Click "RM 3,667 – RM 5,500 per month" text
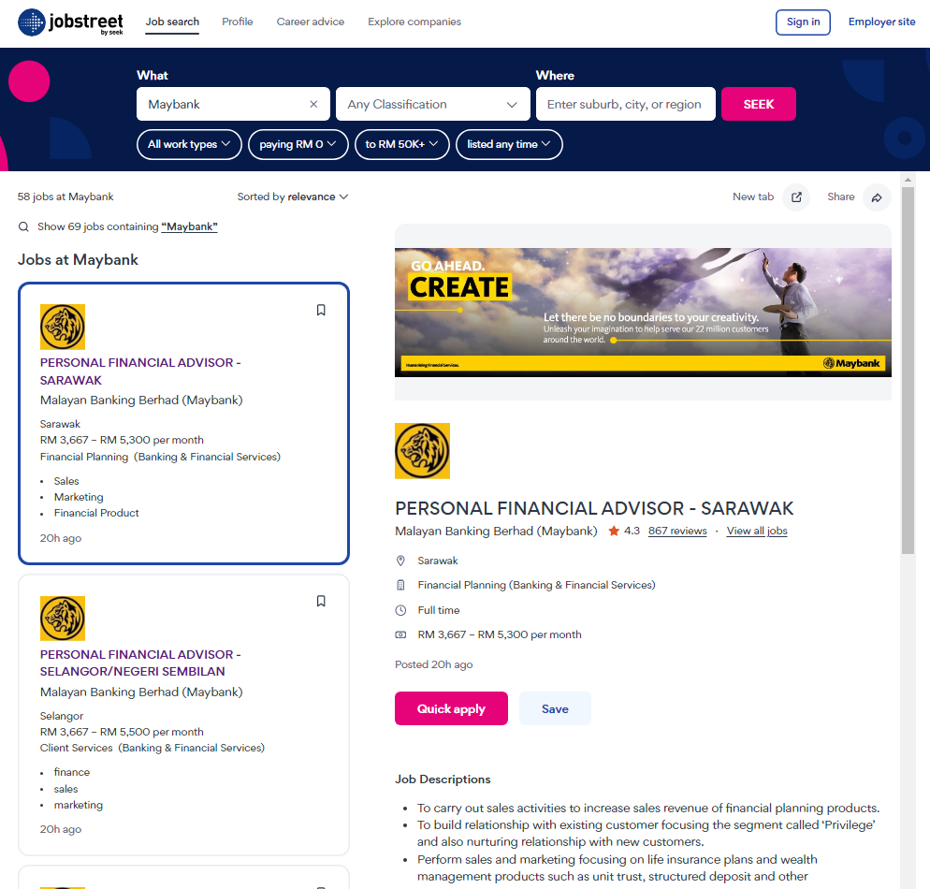 tap(122, 732)
